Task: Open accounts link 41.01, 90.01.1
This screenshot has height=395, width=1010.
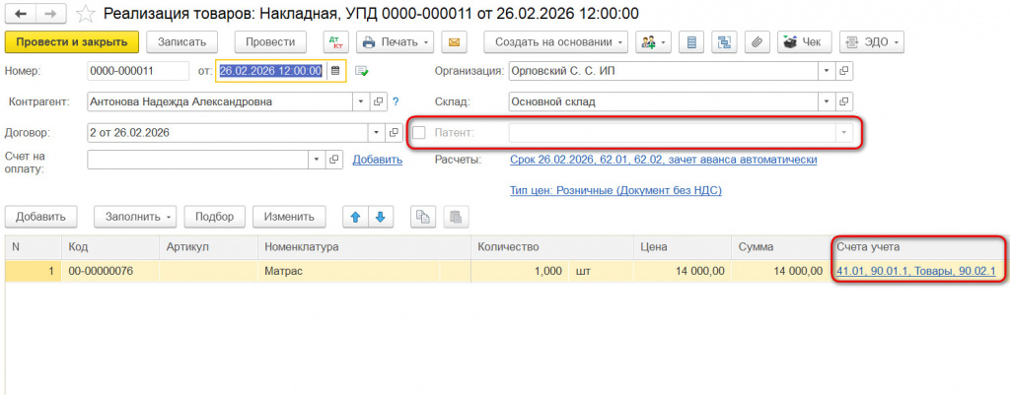Action: 916,272
